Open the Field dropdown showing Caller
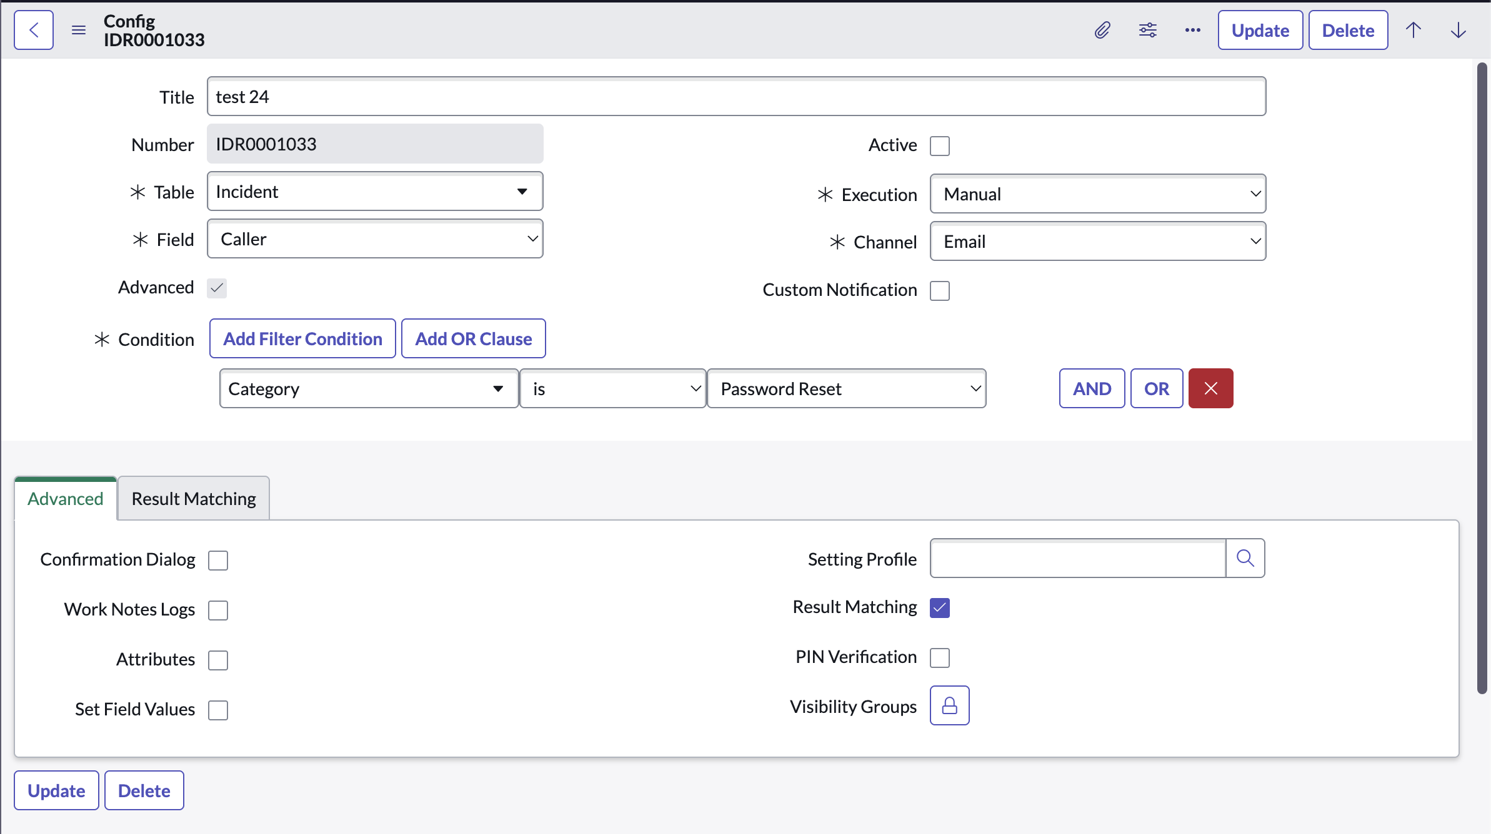This screenshot has height=834, width=1491. (x=375, y=239)
